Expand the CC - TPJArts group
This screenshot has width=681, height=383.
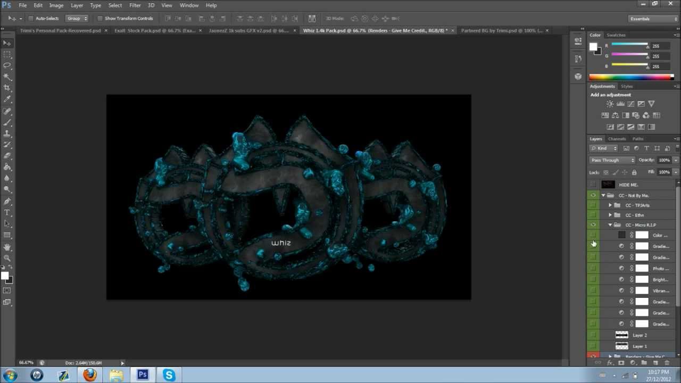click(610, 205)
